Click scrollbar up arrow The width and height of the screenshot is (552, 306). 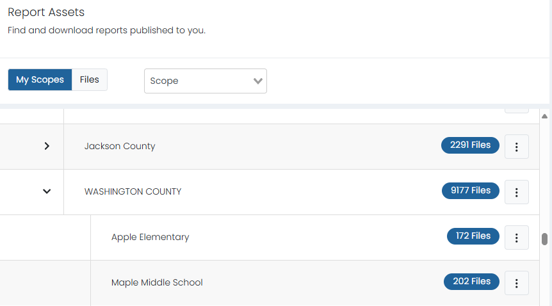544,117
